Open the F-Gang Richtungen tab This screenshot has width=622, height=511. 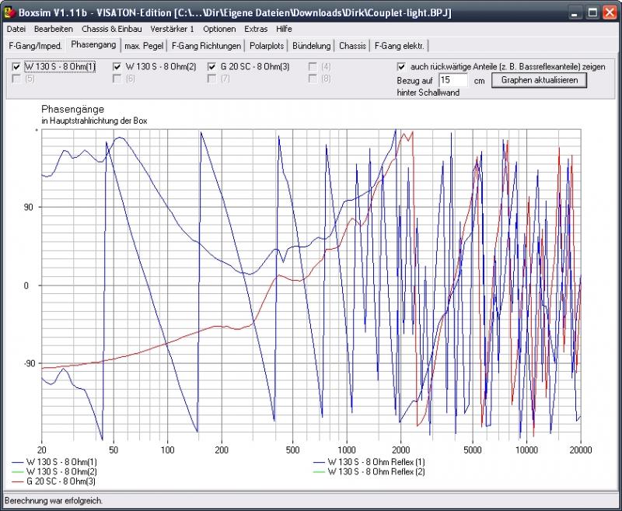click(206, 46)
